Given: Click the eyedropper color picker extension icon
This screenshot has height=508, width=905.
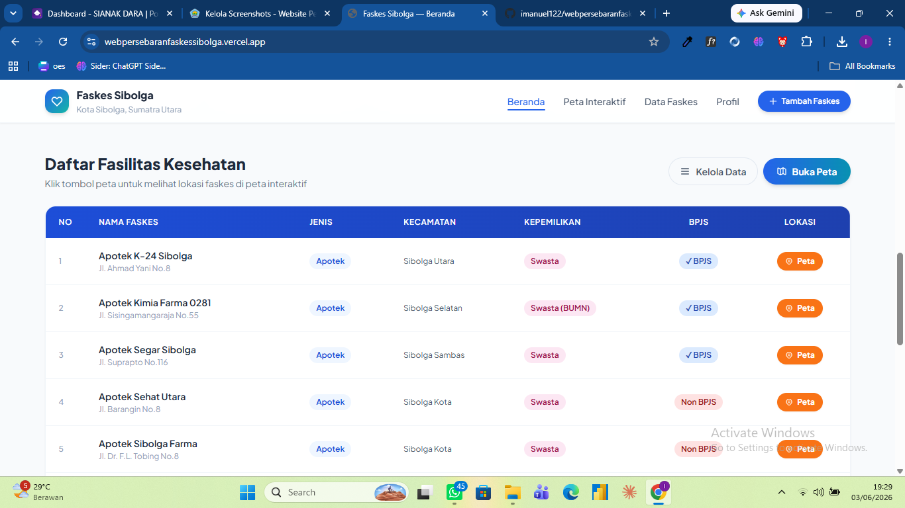Looking at the screenshot, I should 687,42.
